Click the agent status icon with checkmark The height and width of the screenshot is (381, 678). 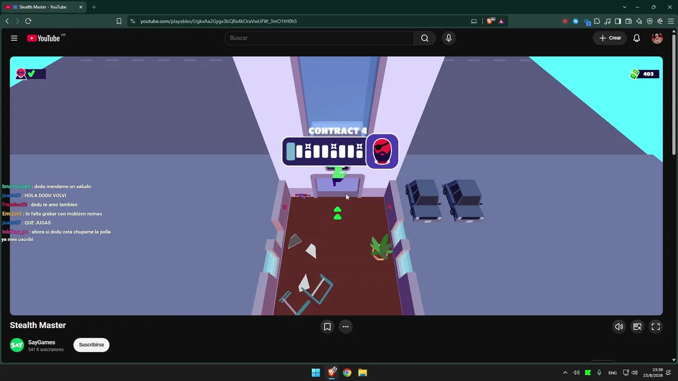30,74
